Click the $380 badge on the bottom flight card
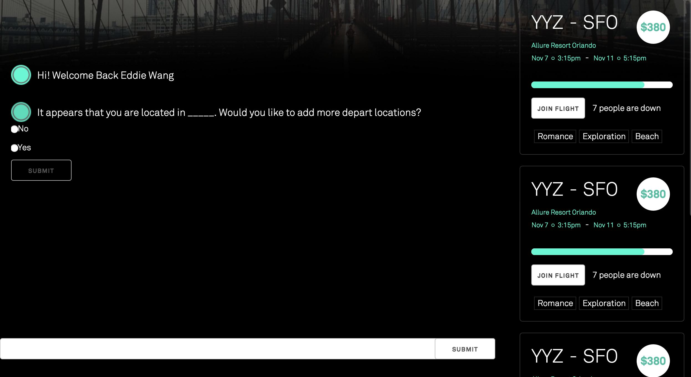The image size is (691, 377). 653,361
